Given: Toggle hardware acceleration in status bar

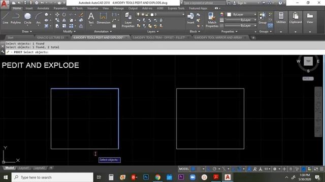Looking at the screenshot, I should [304, 169].
